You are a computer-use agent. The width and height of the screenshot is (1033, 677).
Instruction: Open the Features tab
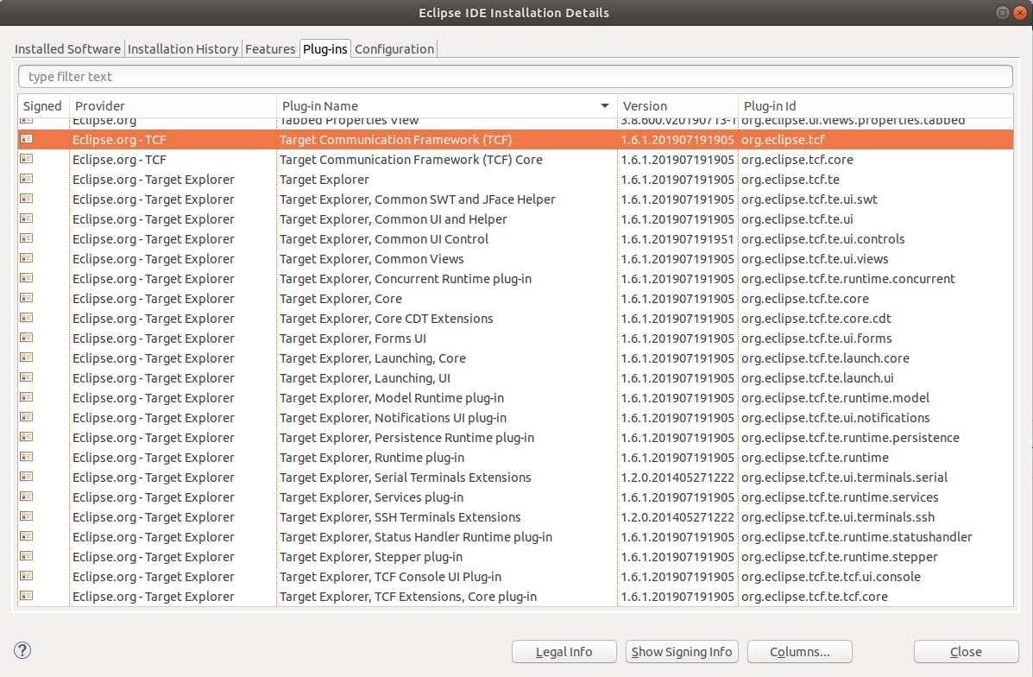click(x=270, y=48)
